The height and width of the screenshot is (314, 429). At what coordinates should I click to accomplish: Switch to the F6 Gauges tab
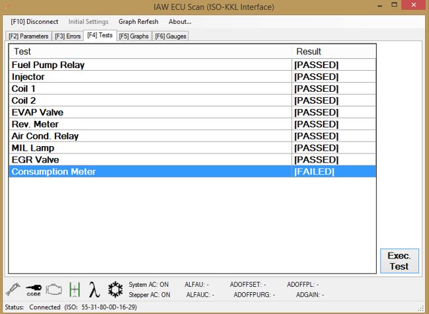click(x=169, y=36)
